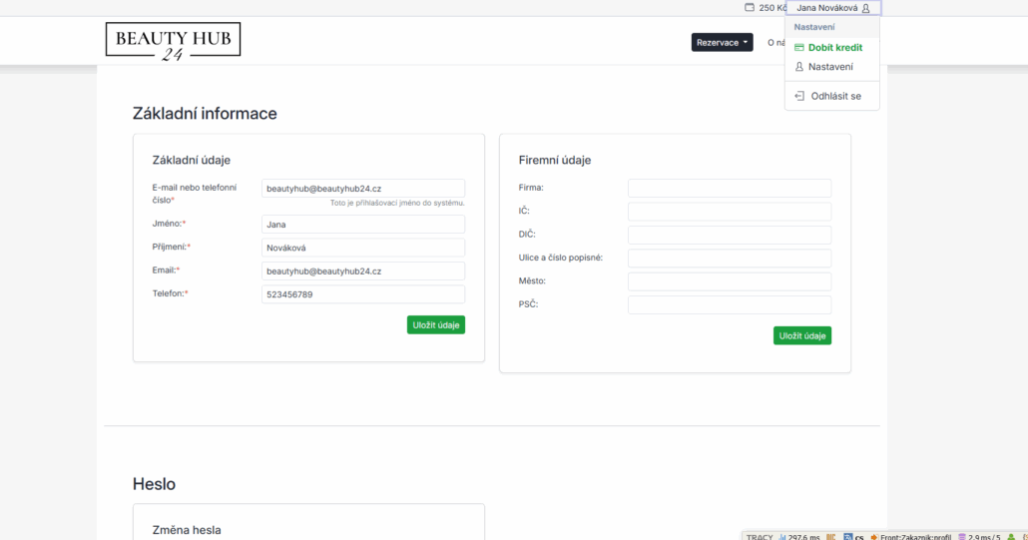The height and width of the screenshot is (540, 1028).
Task: Click the person icon beside Nastavení in dropdown
Action: coord(799,67)
